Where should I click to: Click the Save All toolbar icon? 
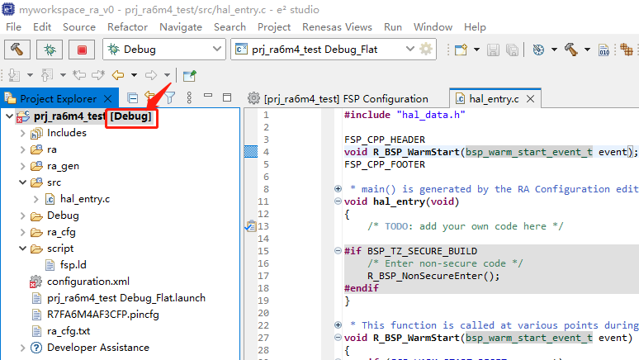[x=512, y=50]
